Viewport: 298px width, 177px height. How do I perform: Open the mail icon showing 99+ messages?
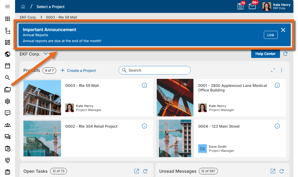[252, 6]
